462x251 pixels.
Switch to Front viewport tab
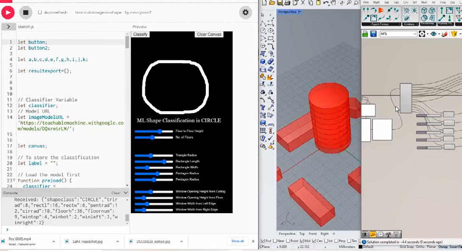[313, 234]
